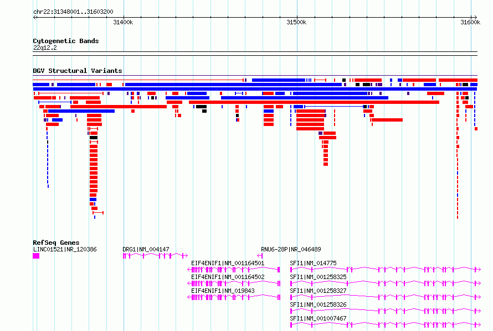The height and width of the screenshot is (331, 493).
Task: Click the EIF4ENIF1|NM_001164502 transcript label
Action: 228,277
